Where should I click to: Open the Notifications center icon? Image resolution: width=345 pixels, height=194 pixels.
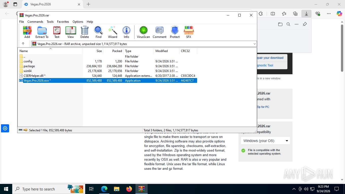coord(337,189)
